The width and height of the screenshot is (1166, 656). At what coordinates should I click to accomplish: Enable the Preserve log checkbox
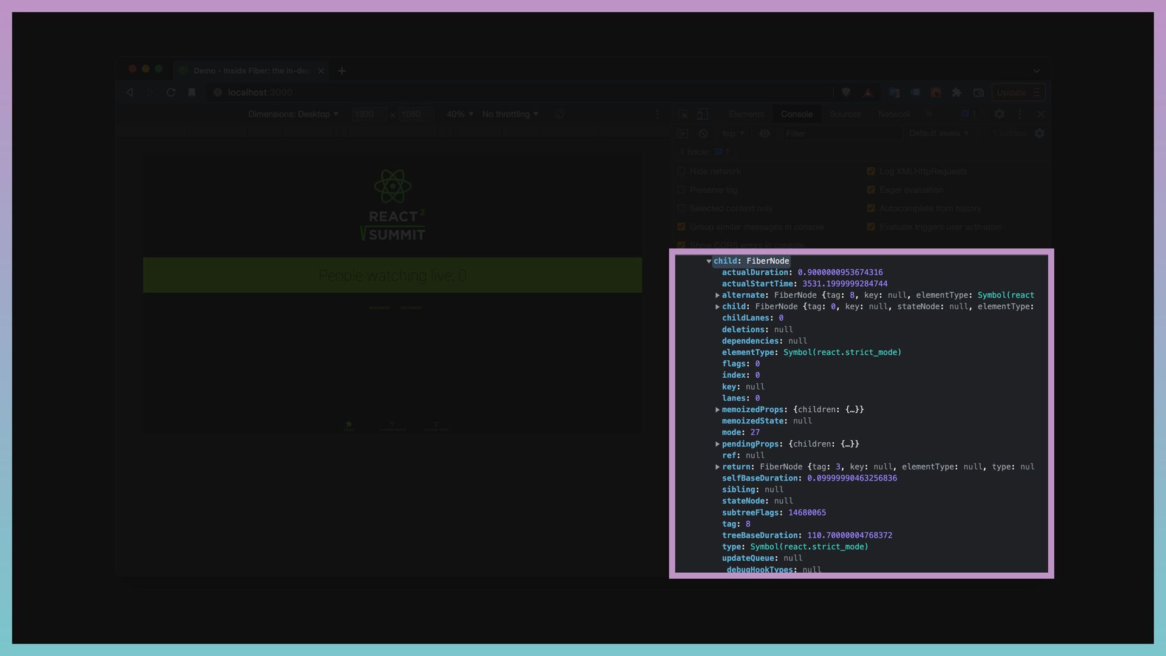[681, 190]
